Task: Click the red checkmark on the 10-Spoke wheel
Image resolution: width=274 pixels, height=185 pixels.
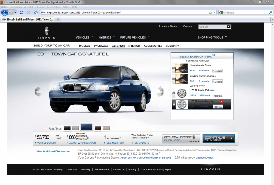Action: (x=221, y=101)
